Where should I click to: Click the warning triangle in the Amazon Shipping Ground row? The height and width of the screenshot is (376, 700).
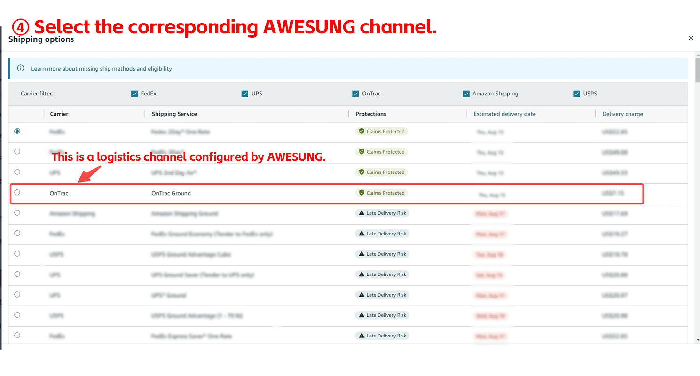(362, 213)
